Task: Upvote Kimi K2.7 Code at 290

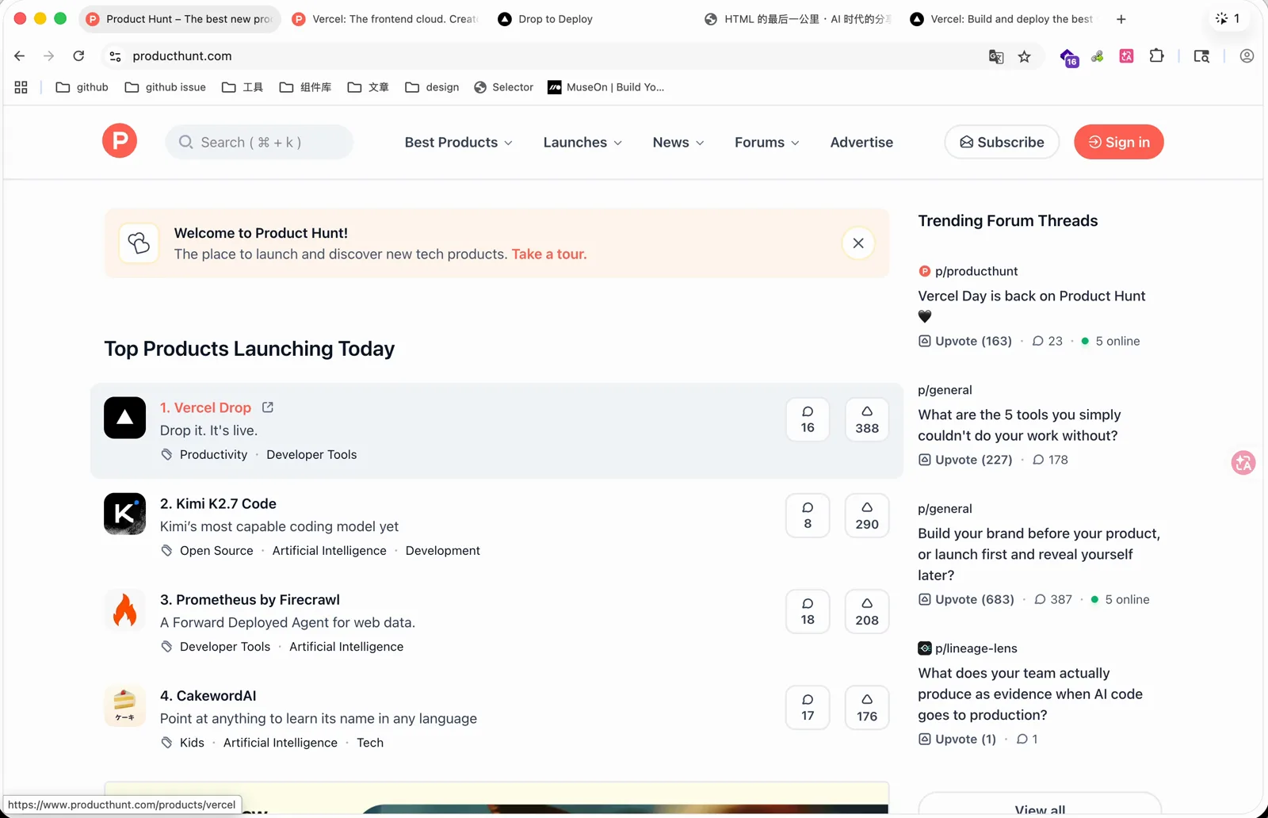Action: pyautogui.click(x=867, y=515)
